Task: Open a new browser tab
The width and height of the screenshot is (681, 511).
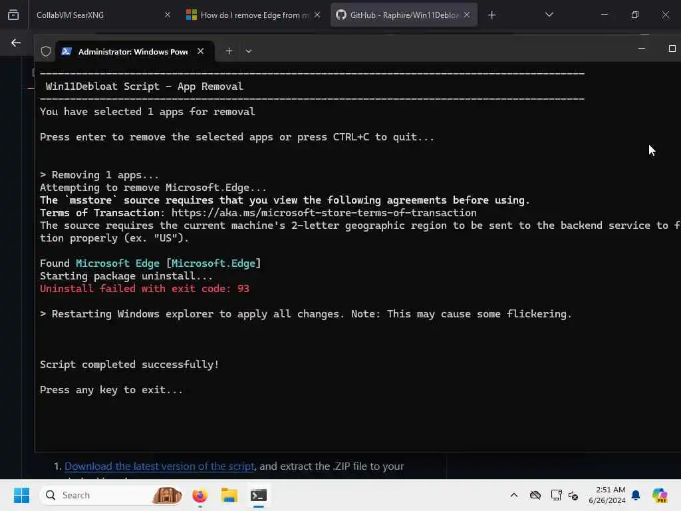Action: tap(491, 15)
